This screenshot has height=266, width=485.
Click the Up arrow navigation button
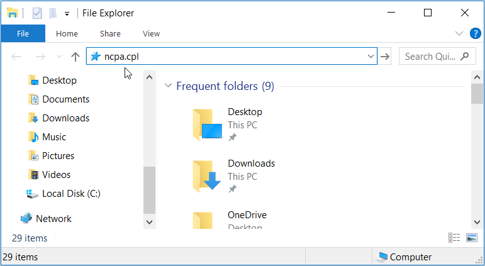tap(75, 57)
